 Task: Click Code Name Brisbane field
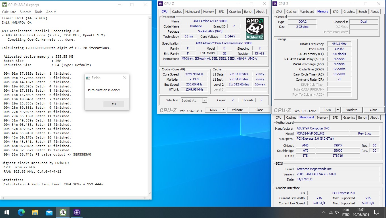tap(196, 26)
